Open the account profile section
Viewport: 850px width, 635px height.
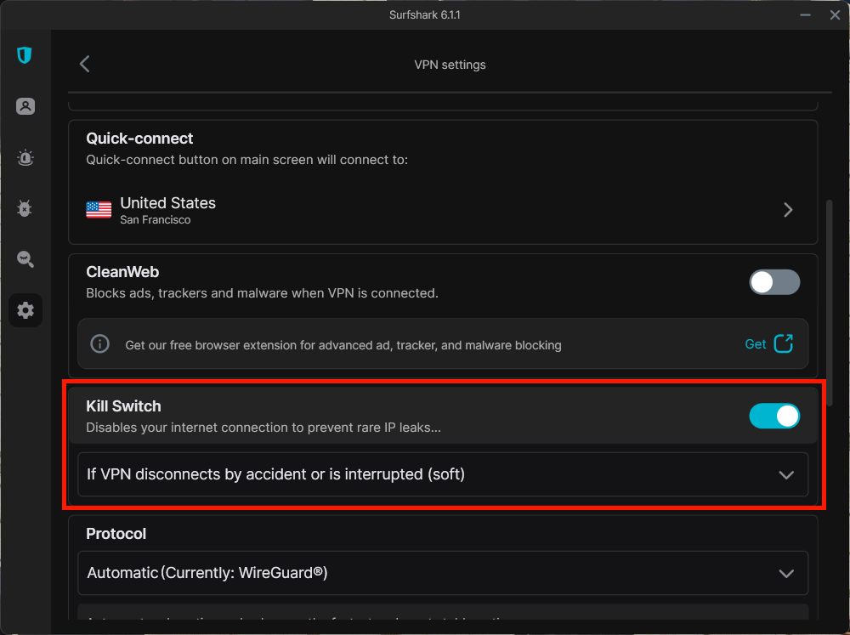25,105
